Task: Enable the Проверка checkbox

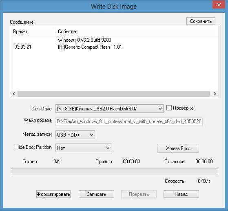Action: [x=169, y=108]
